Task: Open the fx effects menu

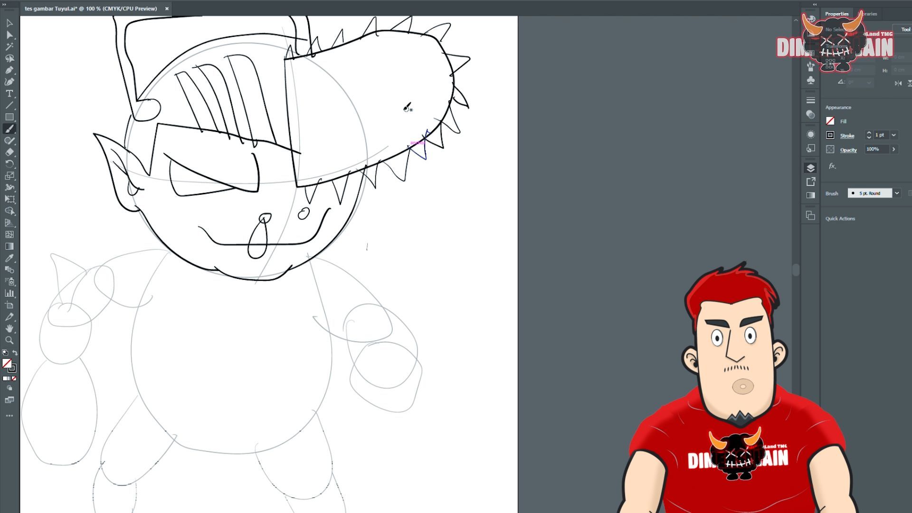Action: (x=832, y=166)
